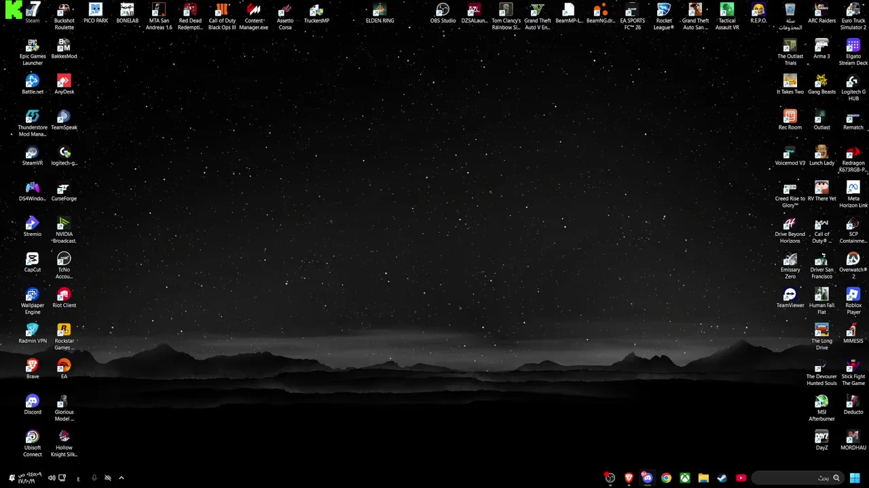Launch CurseForge from the desktop
Viewport: 869px width, 488px height.
coord(64,191)
